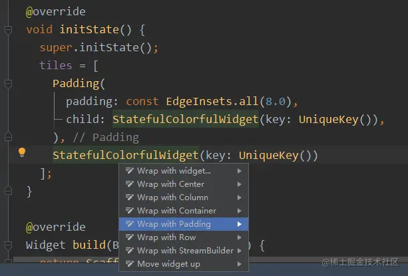
Task: Collapse the Padding( block fold marker
Action: [9, 84]
